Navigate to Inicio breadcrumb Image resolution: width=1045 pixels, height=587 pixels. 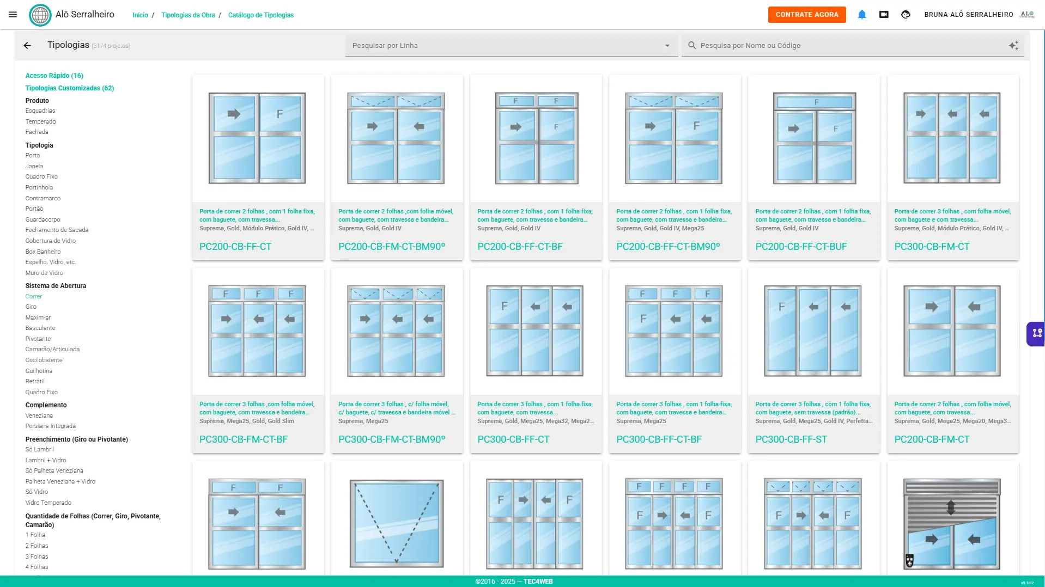point(140,15)
